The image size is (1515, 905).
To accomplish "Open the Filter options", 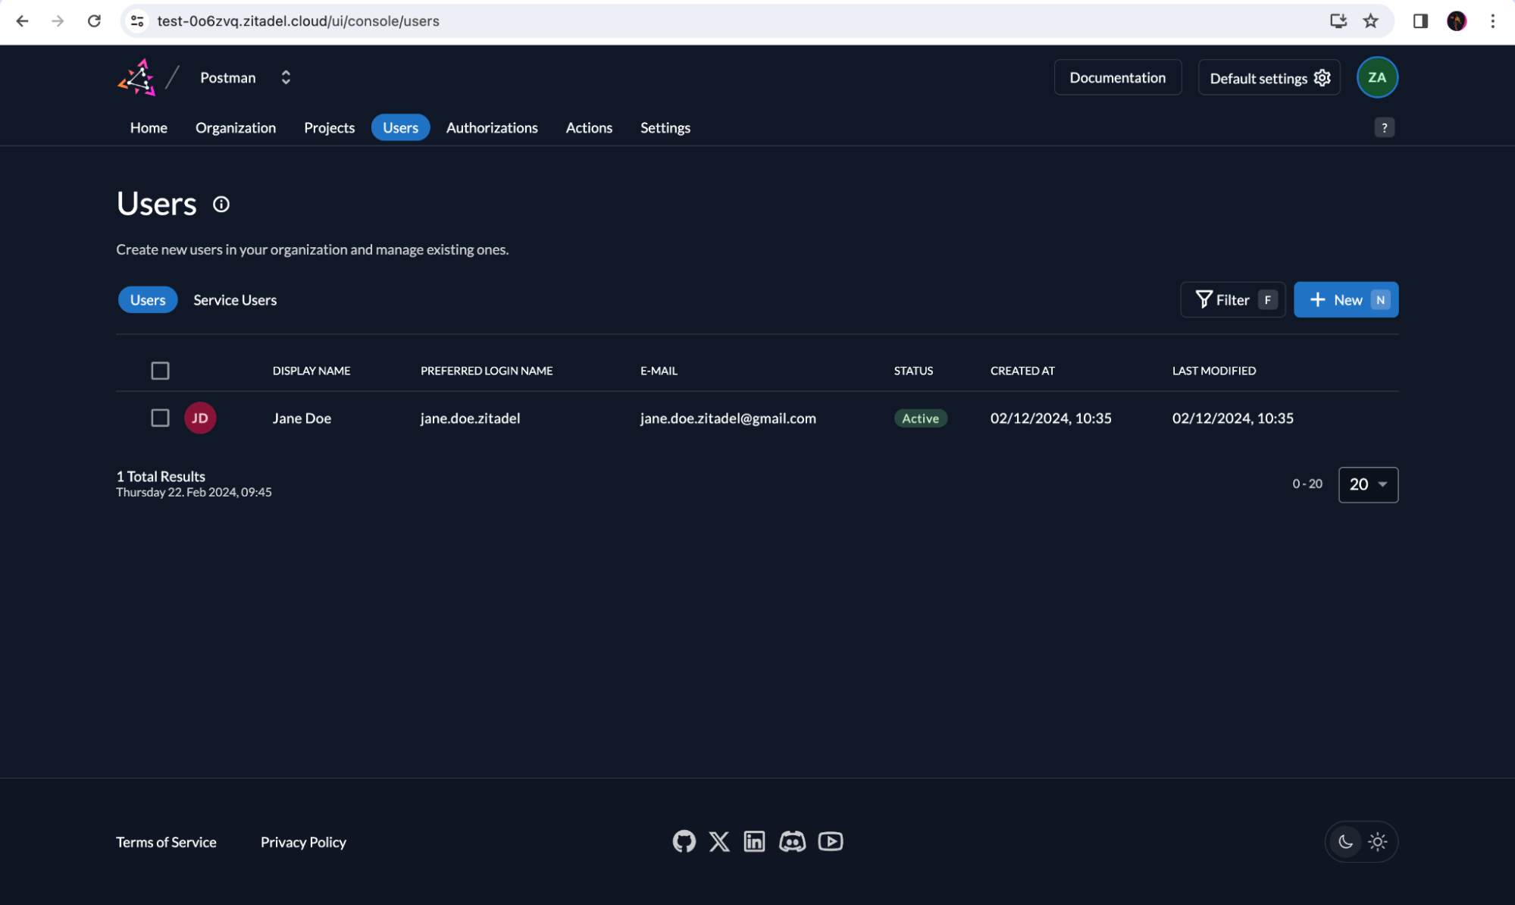I will (x=1232, y=300).
